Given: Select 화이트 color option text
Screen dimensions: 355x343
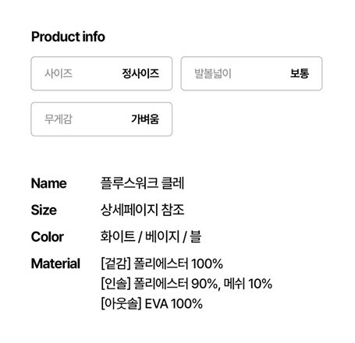Looking at the screenshot, I should 118,237.
